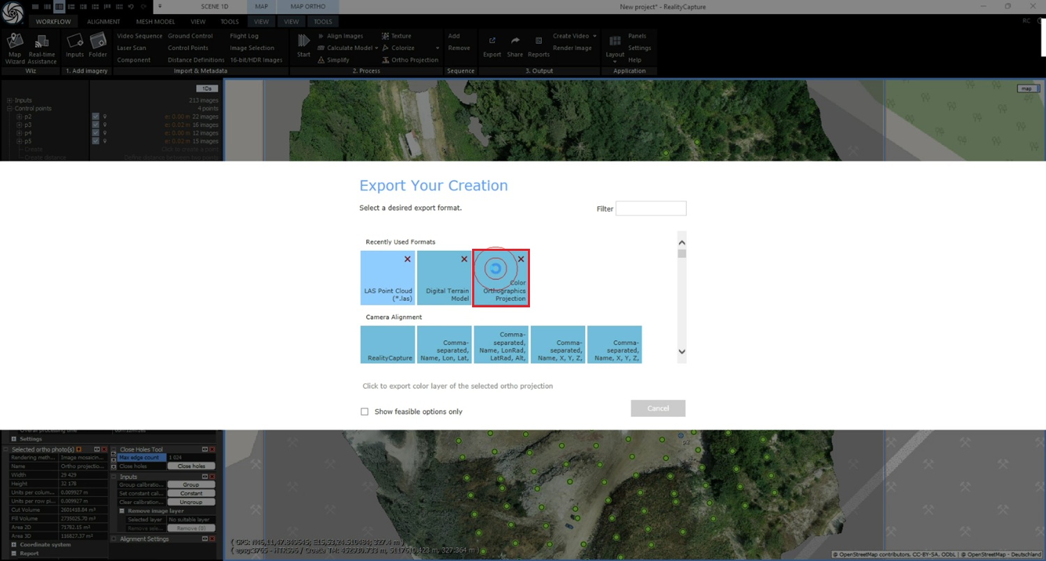Select the Digital Terrain Model export tile
The height and width of the screenshot is (561, 1046).
pyautogui.click(x=444, y=278)
